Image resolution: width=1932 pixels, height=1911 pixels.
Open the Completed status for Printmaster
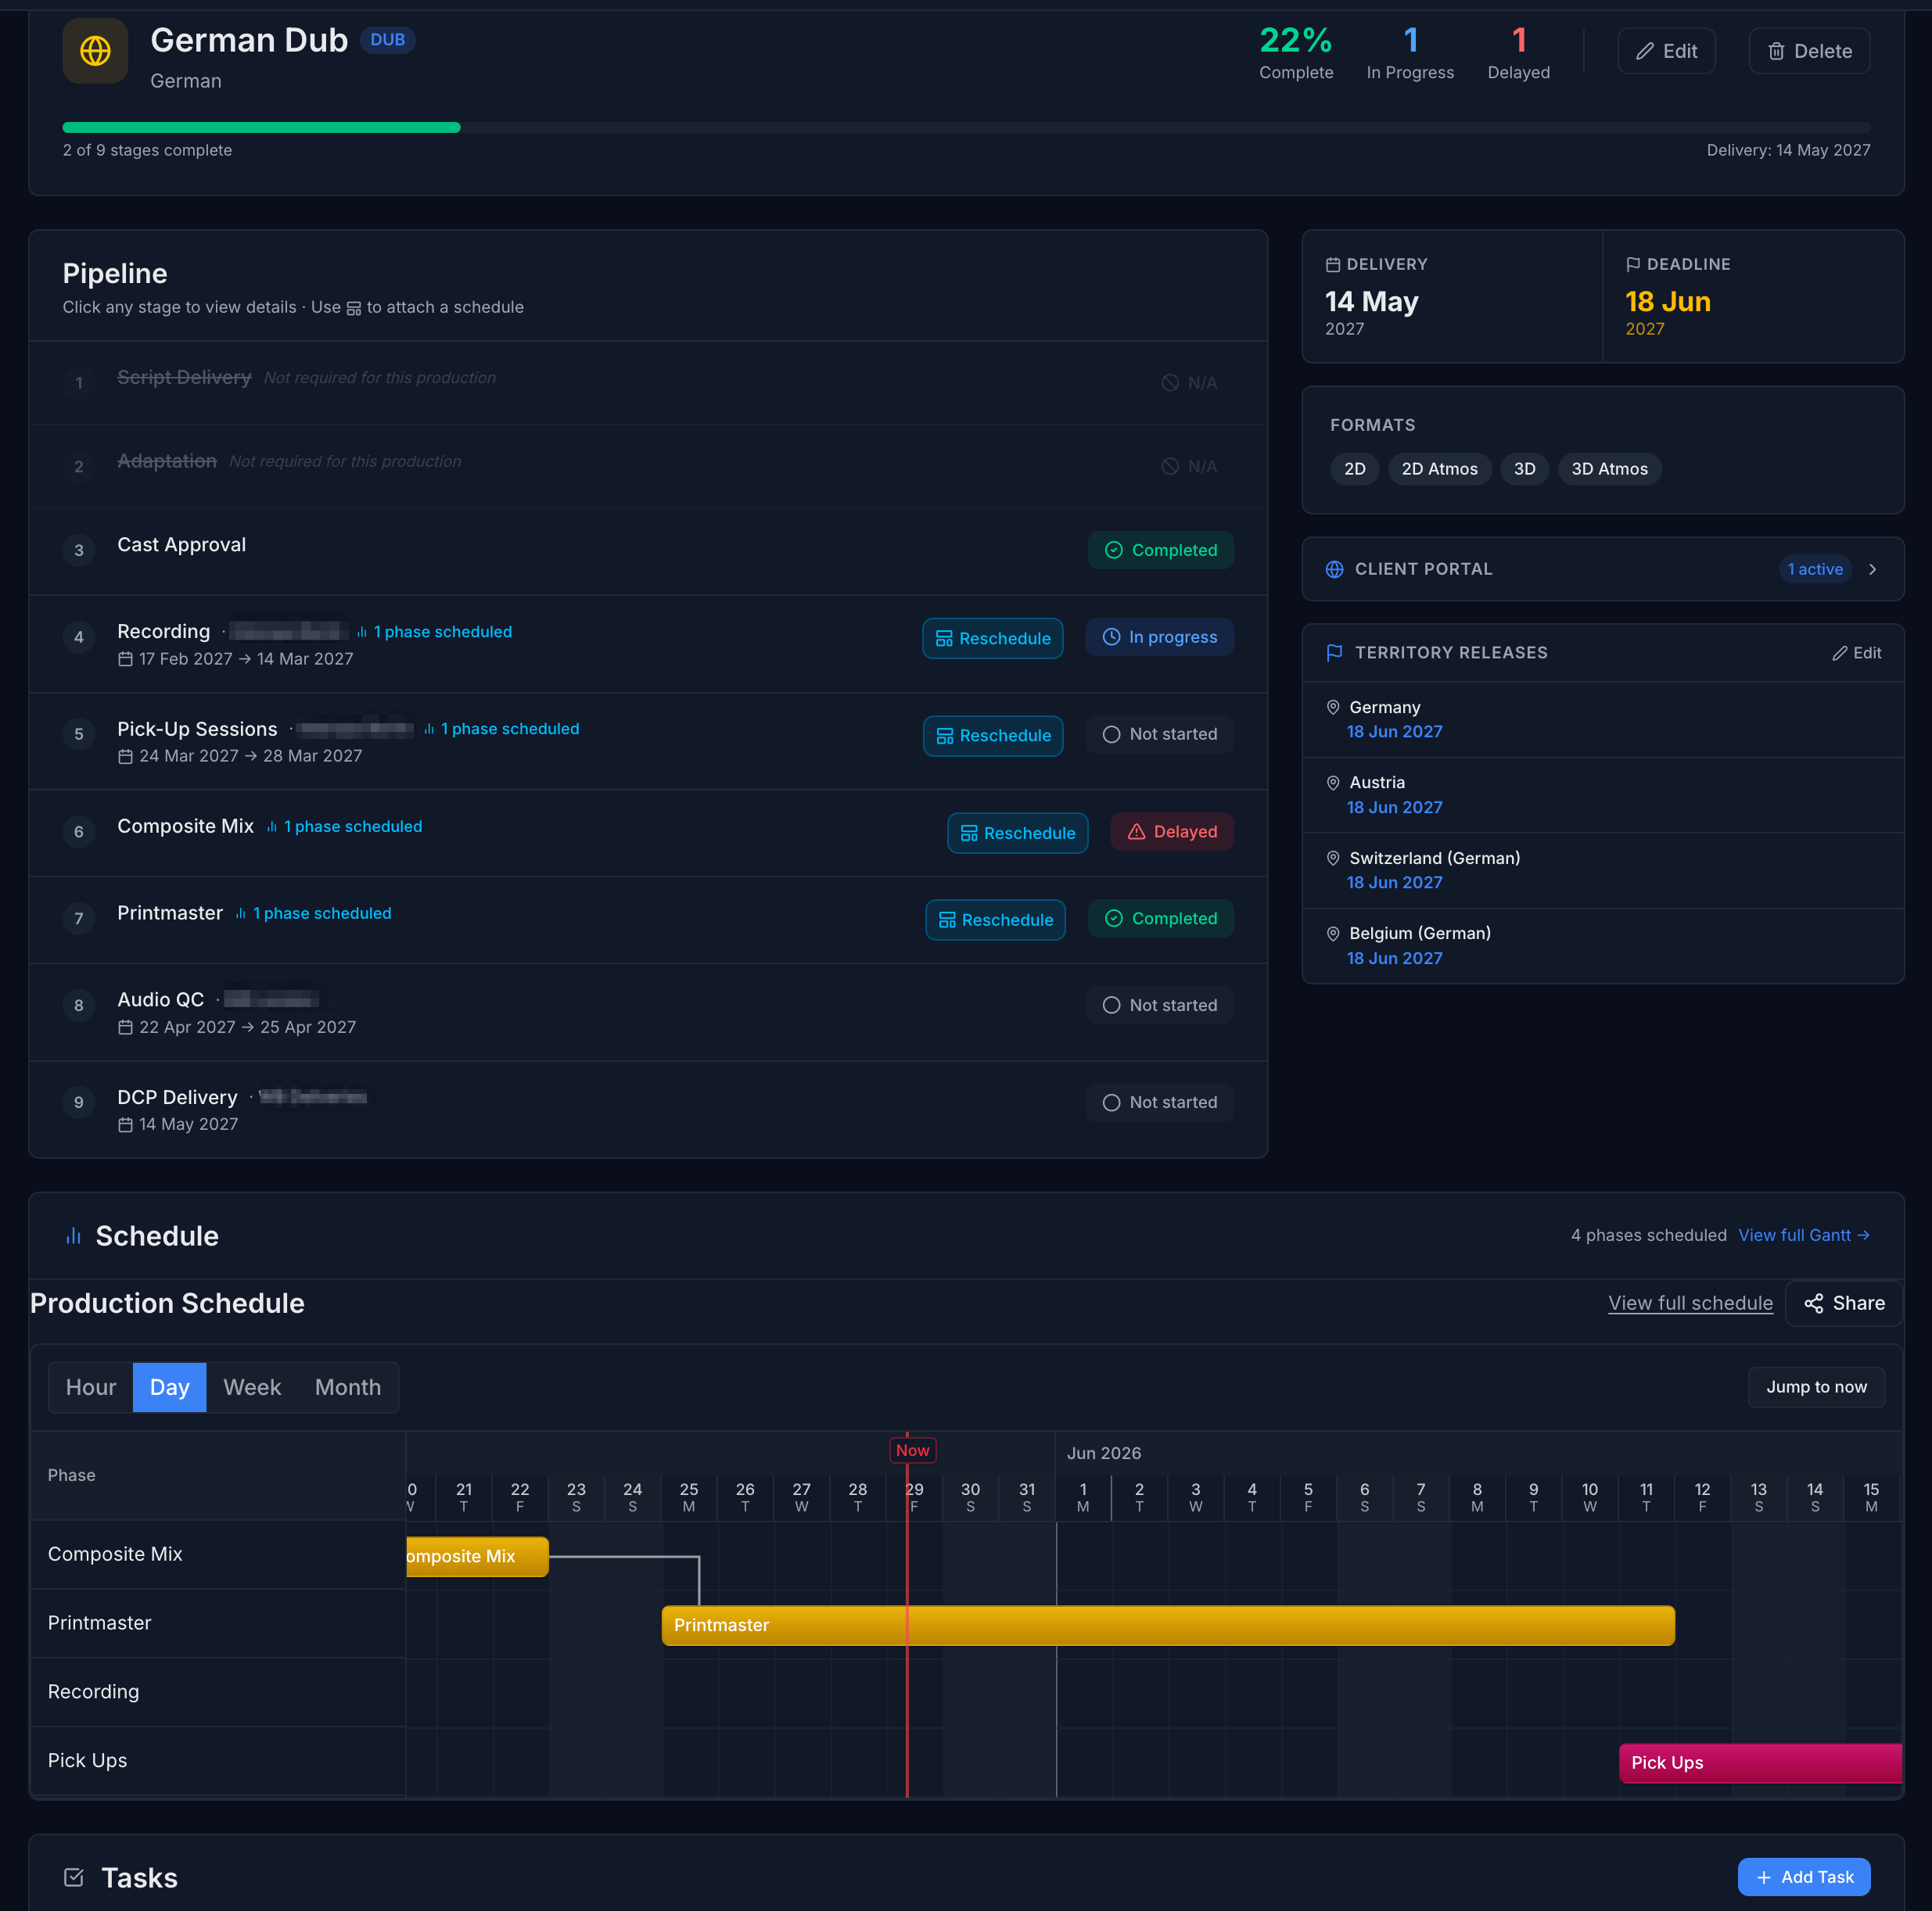(x=1160, y=919)
